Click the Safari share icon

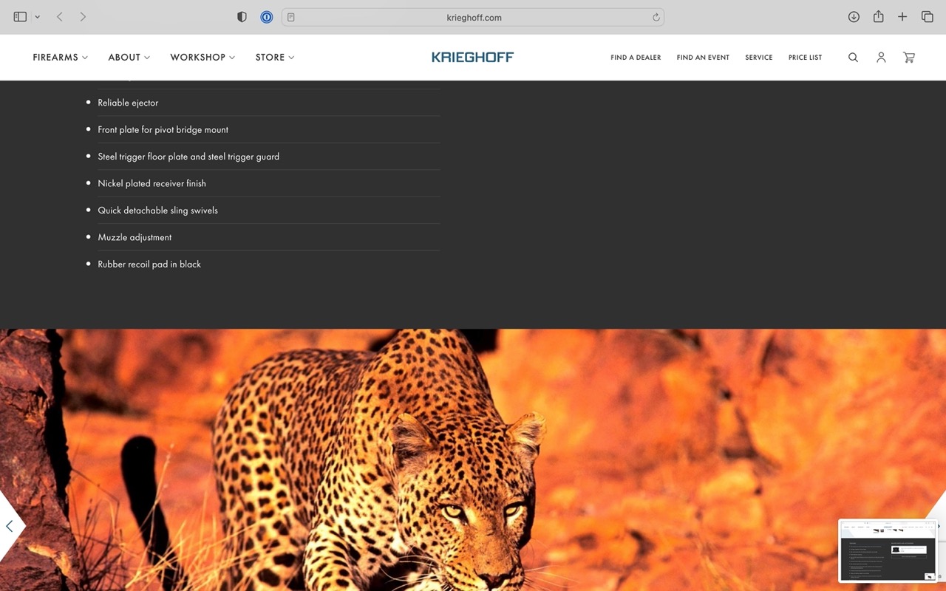878,17
